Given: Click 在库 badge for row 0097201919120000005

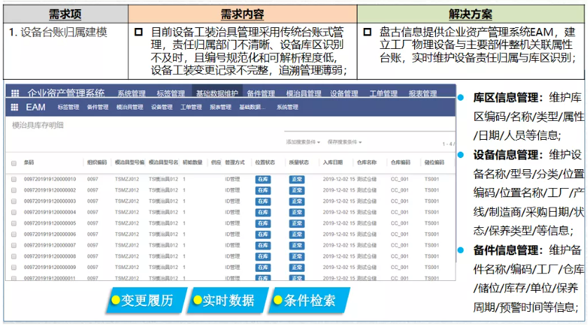Looking at the screenshot, I should pos(263,224).
